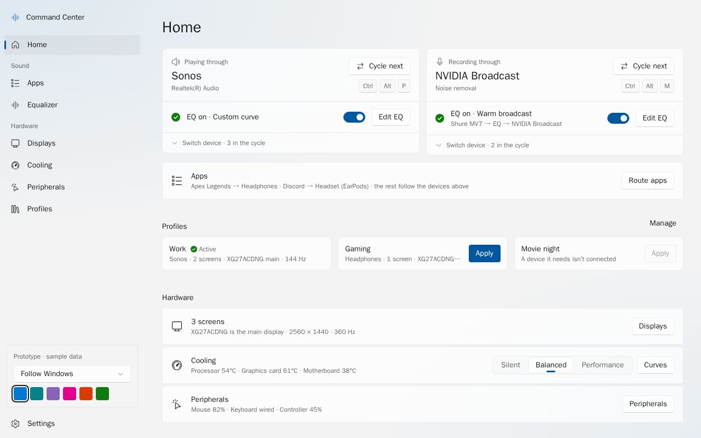Select the purple accent color swatch

pos(53,394)
